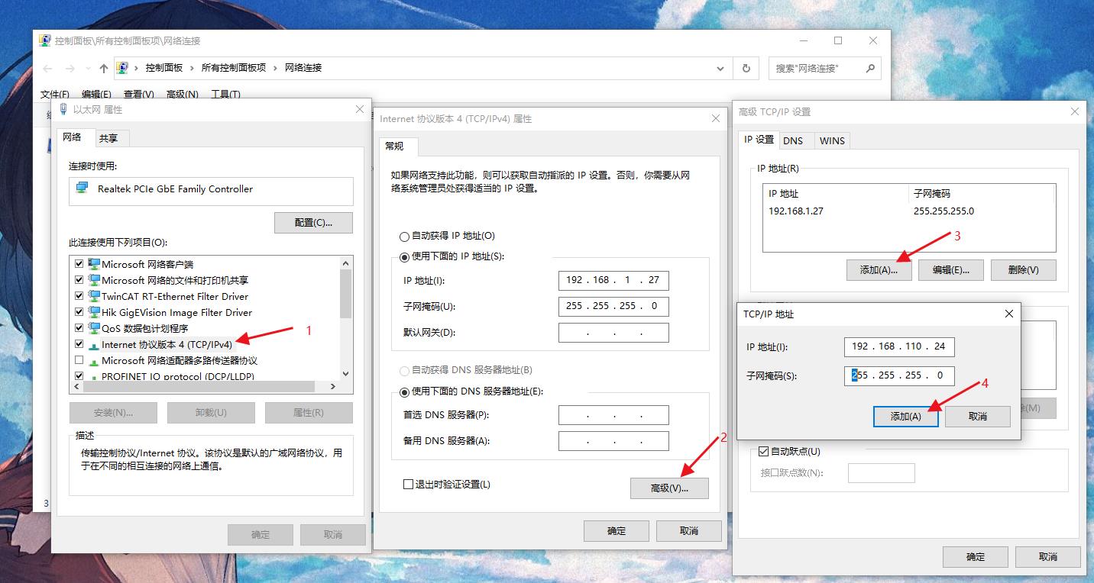The width and height of the screenshot is (1094, 583).
Task: Open the 编辑(E) menu
Action: pos(96,95)
